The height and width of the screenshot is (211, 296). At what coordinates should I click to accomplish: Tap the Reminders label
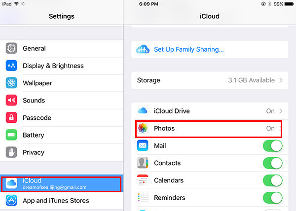[170, 198]
